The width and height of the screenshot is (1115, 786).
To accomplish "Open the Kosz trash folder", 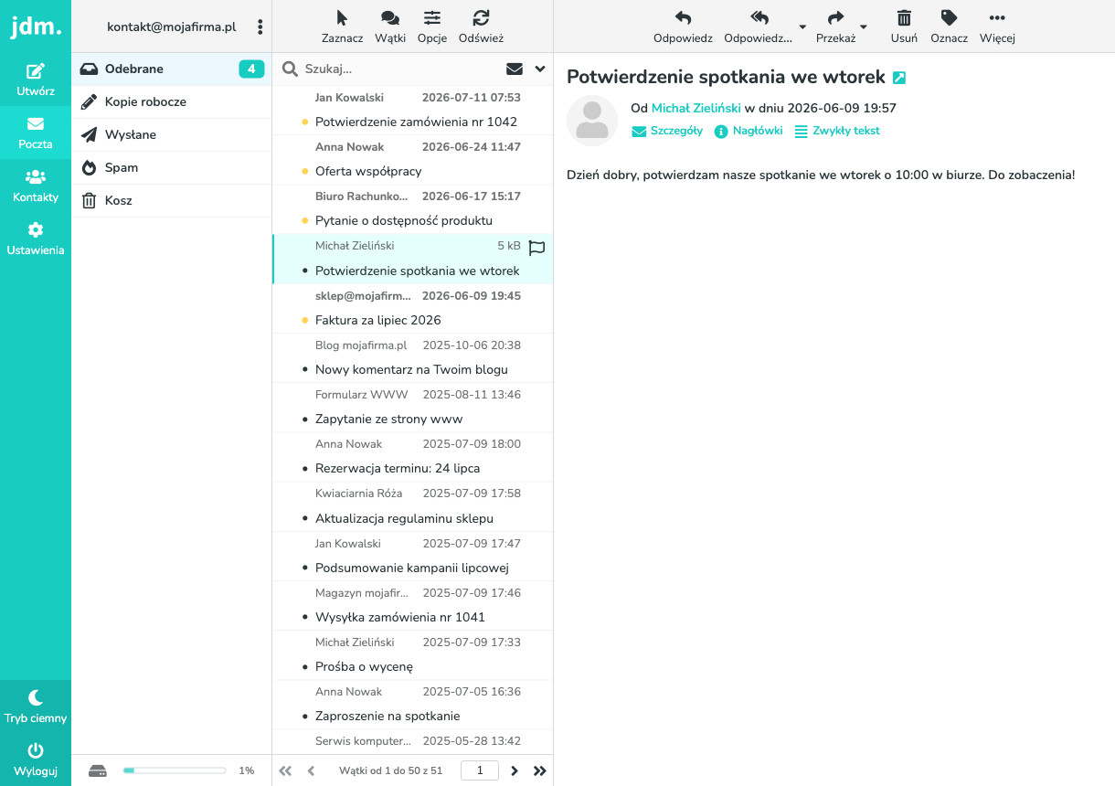I will point(171,200).
